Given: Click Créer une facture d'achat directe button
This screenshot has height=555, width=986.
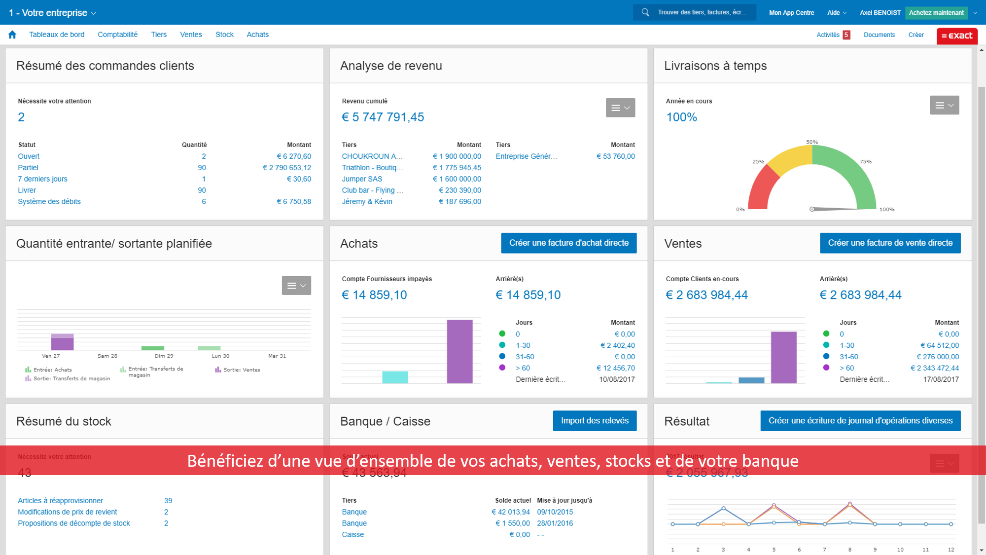Looking at the screenshot, I should pos(568,242).
